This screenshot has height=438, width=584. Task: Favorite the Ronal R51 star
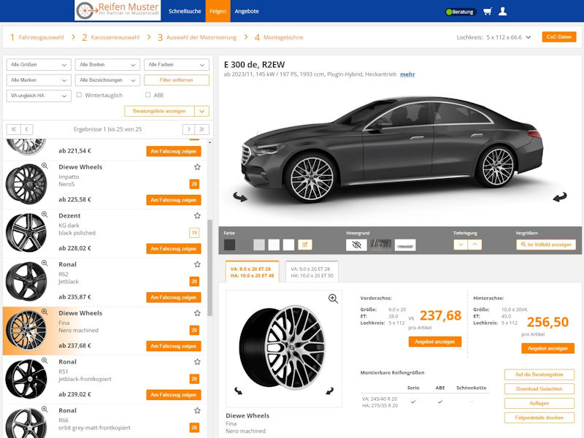pyautogui.click(x=197, y=362)
